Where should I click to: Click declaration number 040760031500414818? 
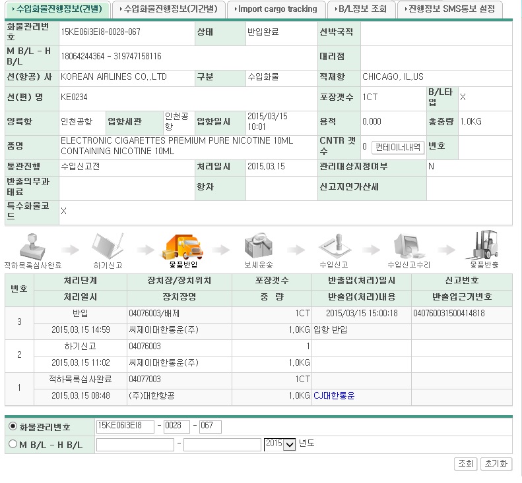pyautogui.click(x=449, y=313)
